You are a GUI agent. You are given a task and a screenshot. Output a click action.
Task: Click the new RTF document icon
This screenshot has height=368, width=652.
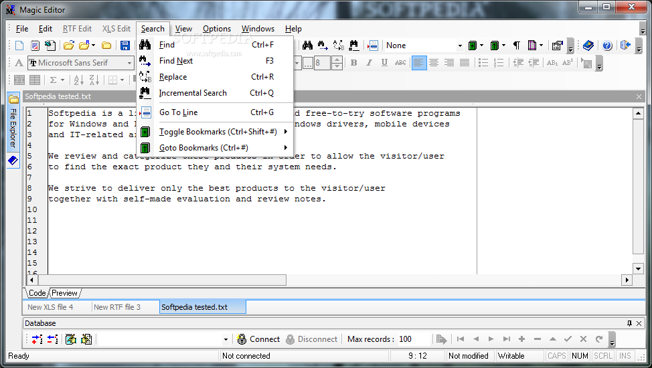click(35, 45)
